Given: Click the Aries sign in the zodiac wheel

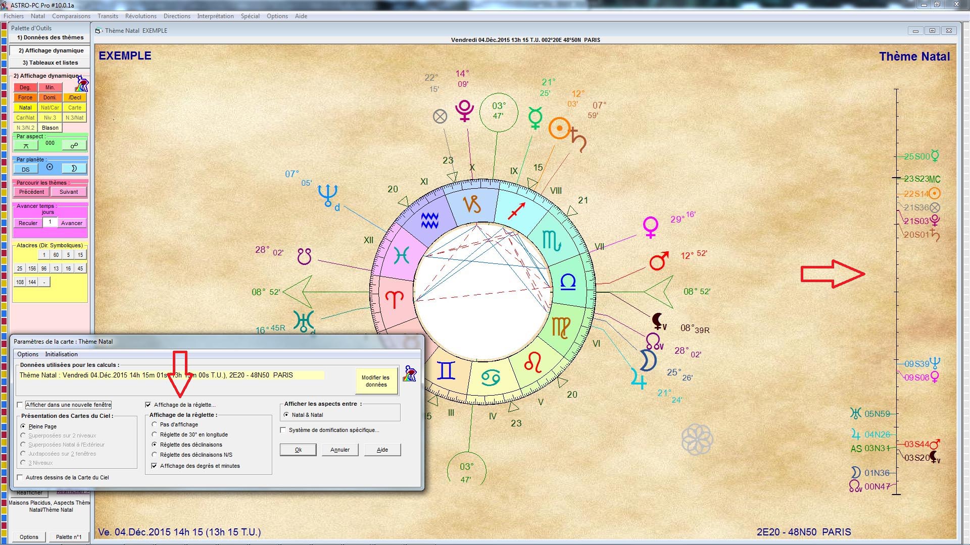Looking at the screenshot, I should pyautogui.click(x=394, y=300).
